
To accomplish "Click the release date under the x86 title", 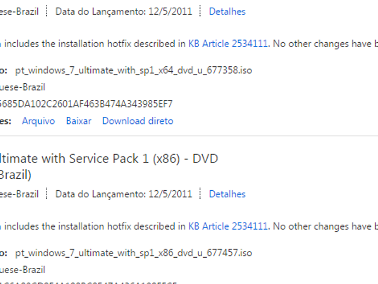I will click(124, 194).
